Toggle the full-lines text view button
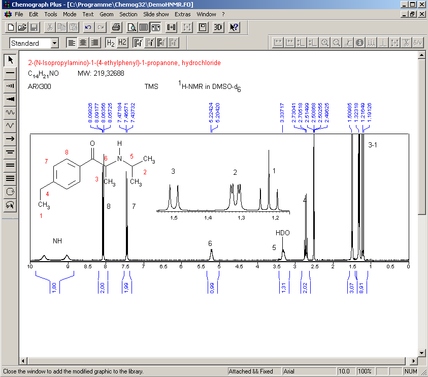The height and width of the screenshot is (377, 428). [x=144, y=27]
